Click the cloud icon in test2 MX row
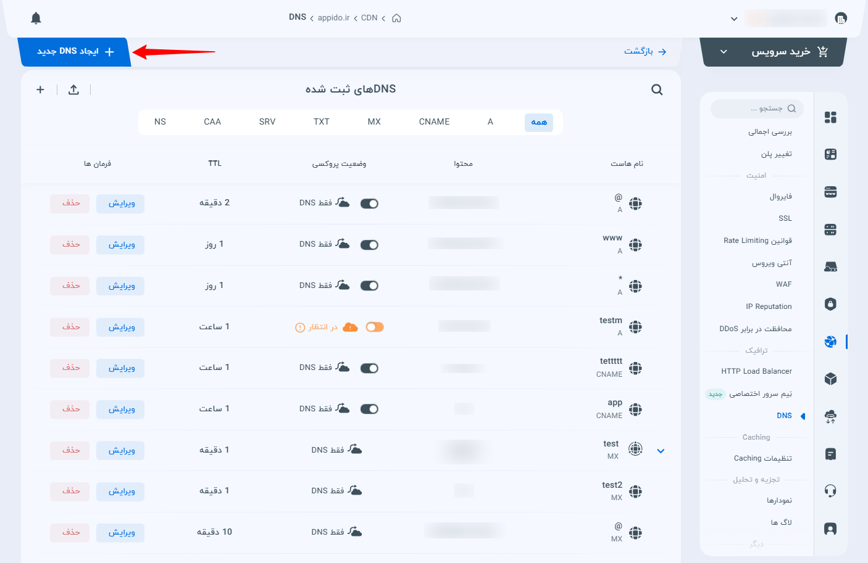The width and height of the screenshot is (868, 563). tap(355, 490)
